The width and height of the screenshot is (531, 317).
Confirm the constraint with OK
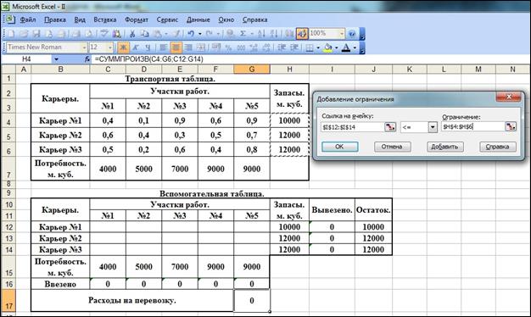[x=339, y=147]
